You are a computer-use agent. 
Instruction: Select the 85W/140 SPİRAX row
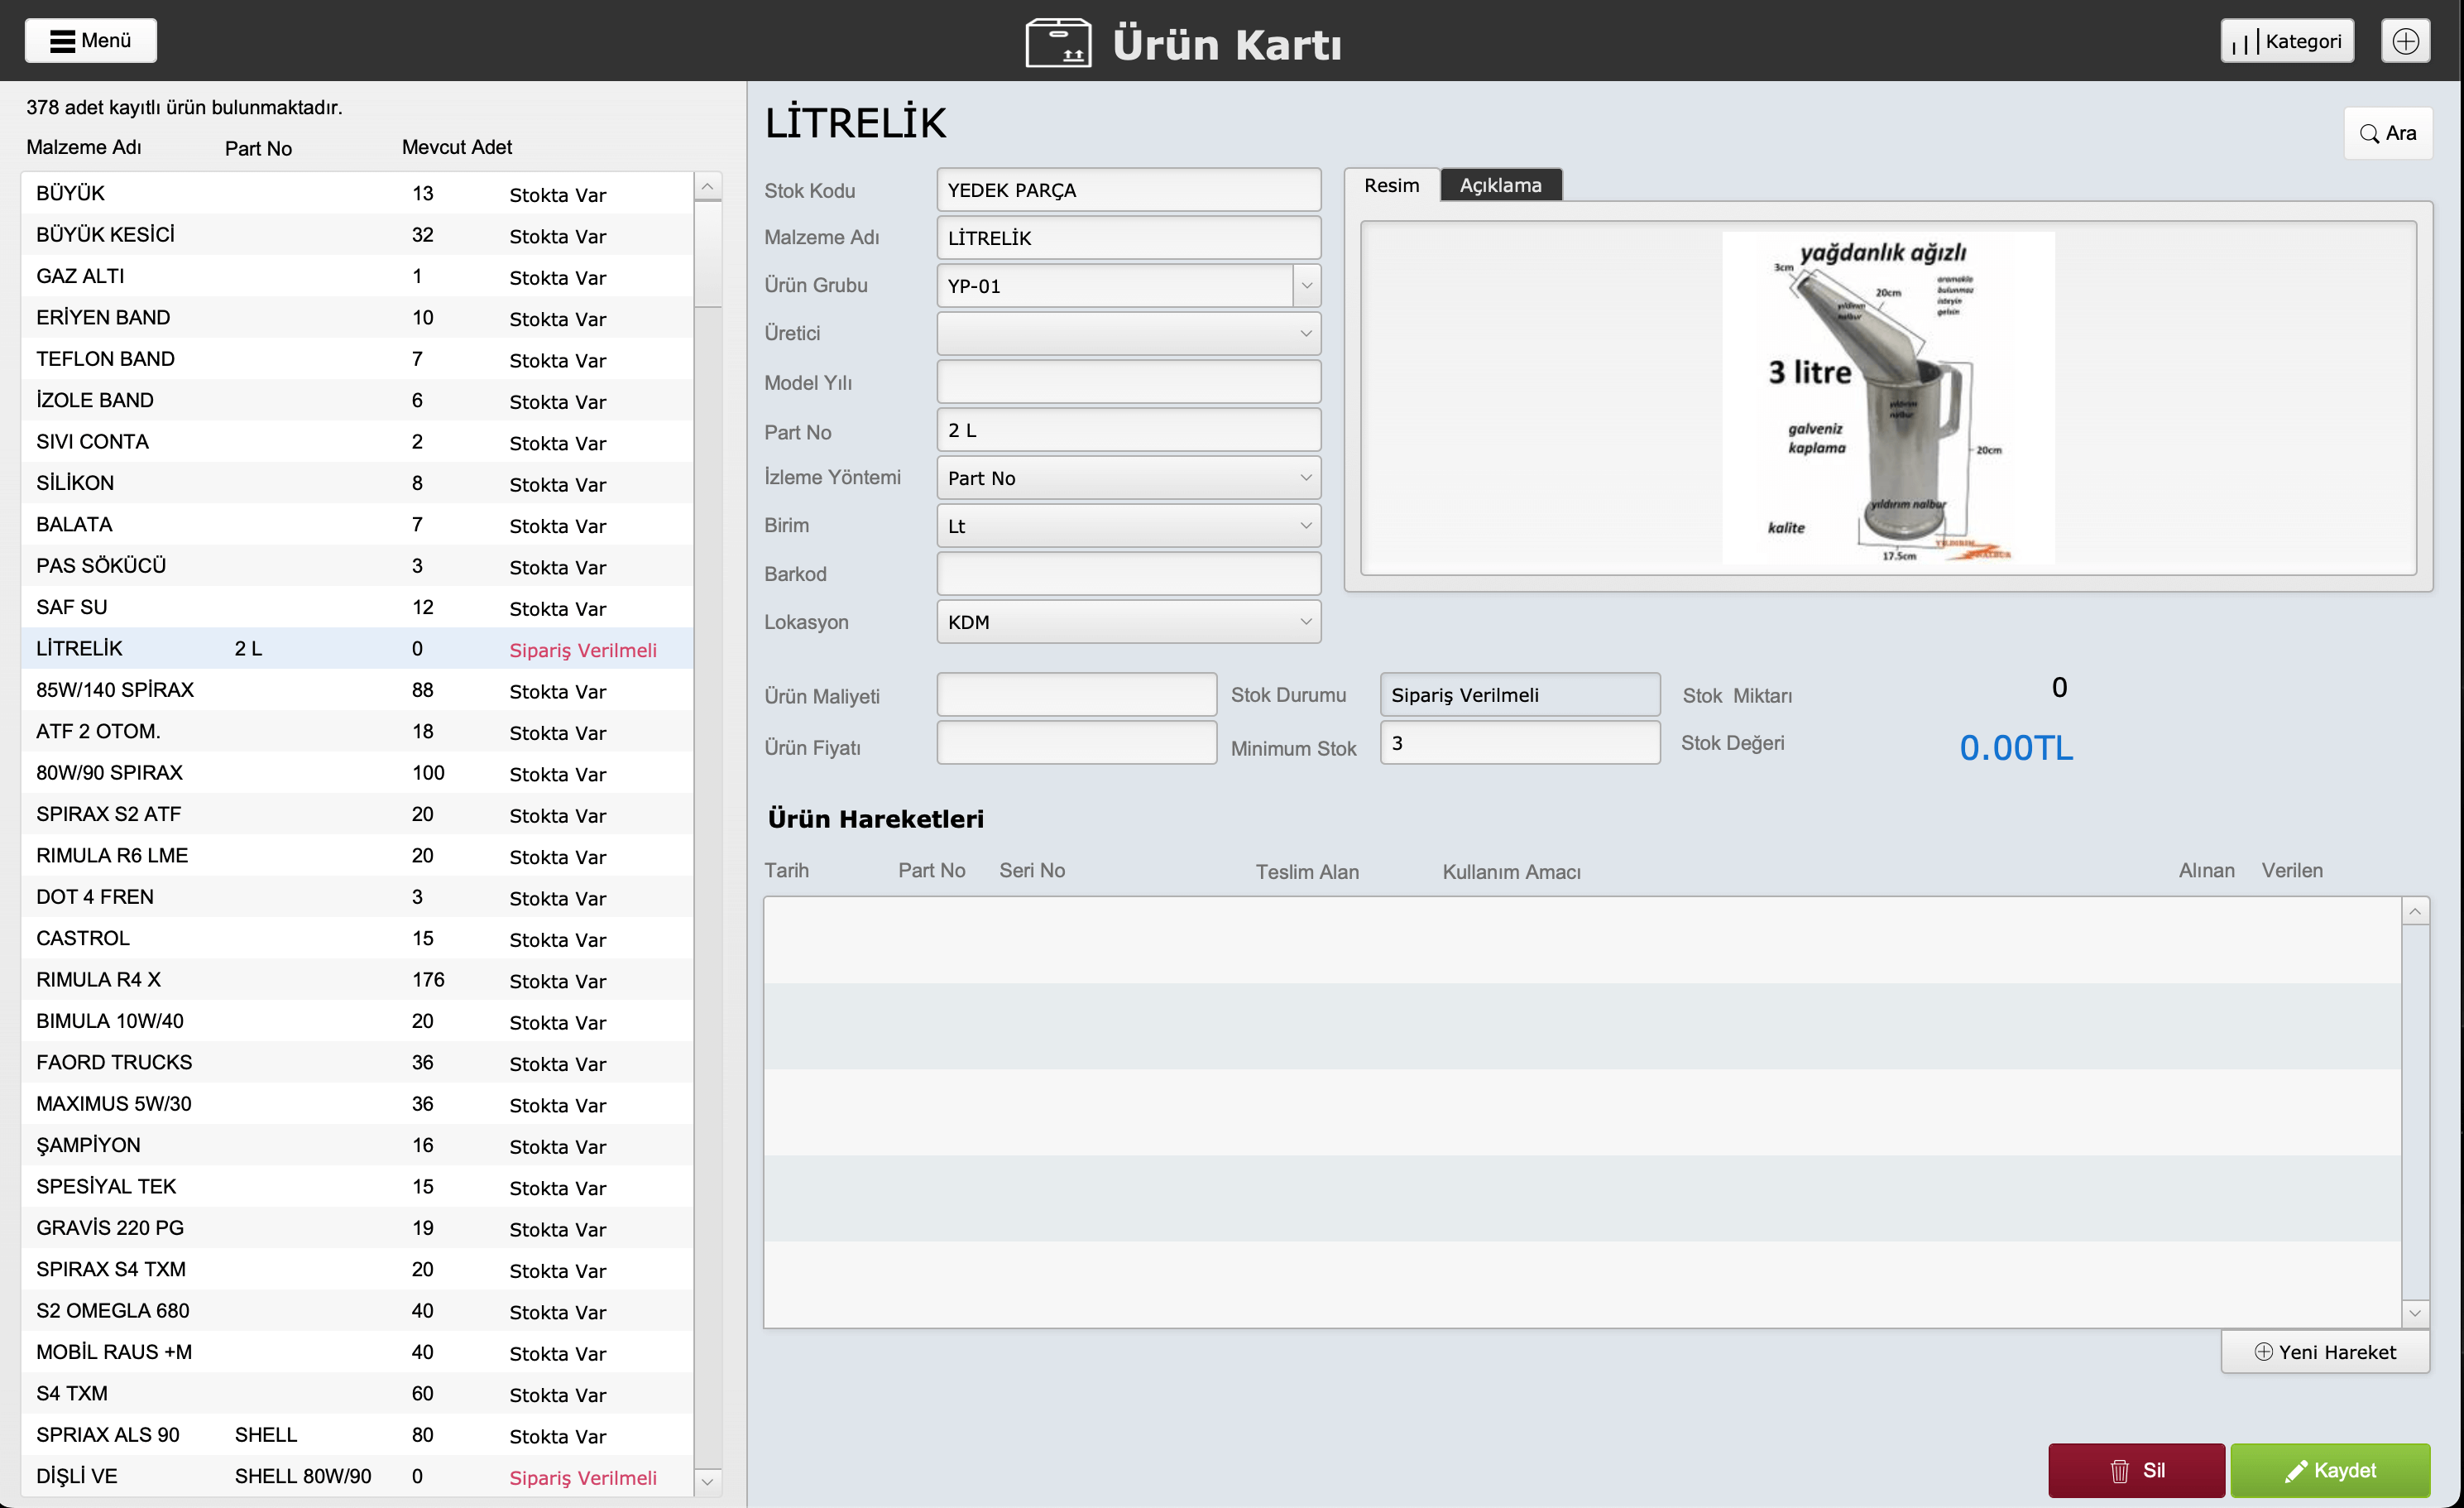pyautogui.click(x=357, y=690)
